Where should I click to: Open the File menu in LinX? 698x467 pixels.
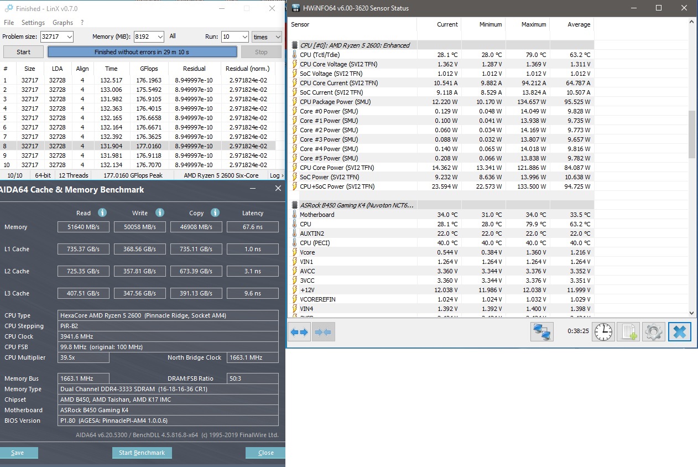(9, 23)
